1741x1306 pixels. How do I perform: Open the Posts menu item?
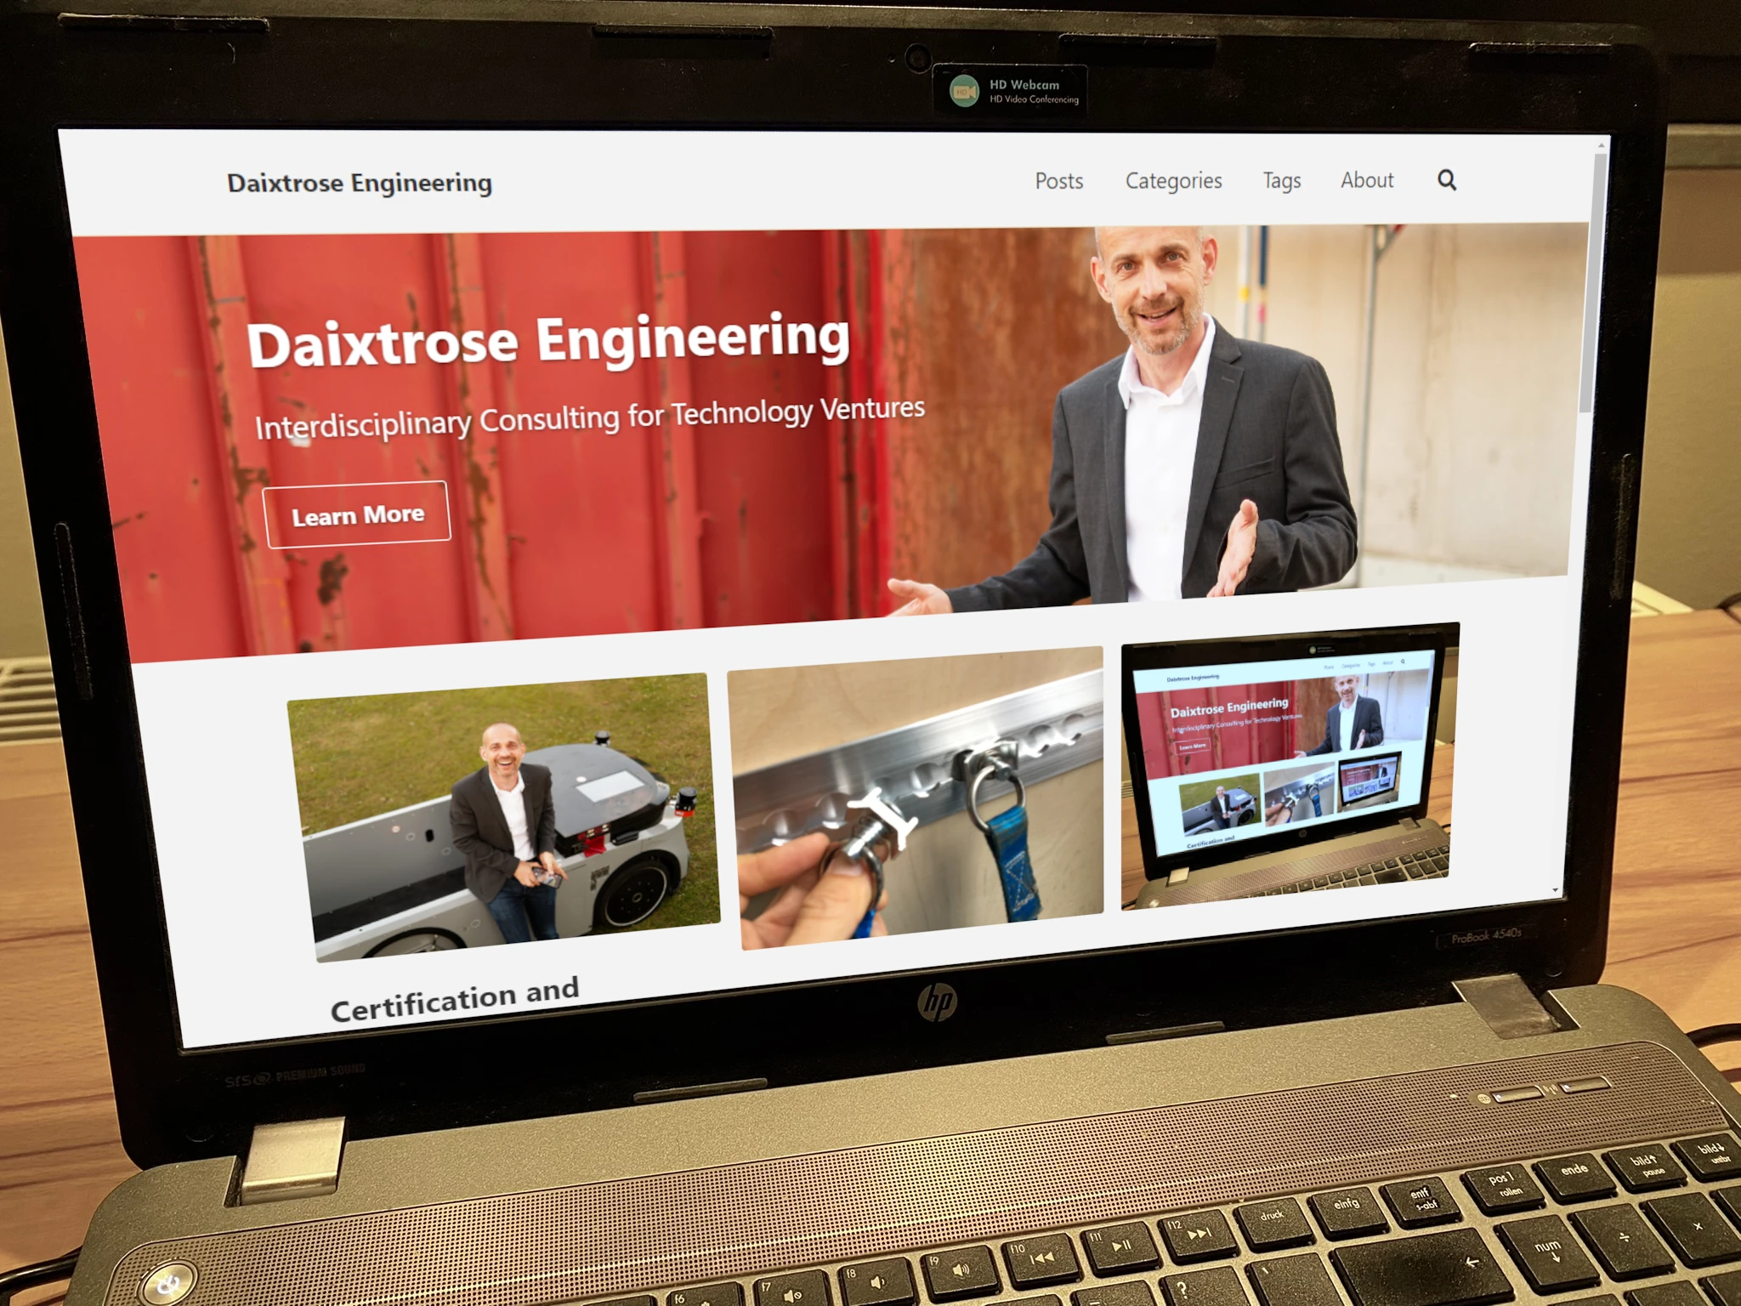[1058, 181]
